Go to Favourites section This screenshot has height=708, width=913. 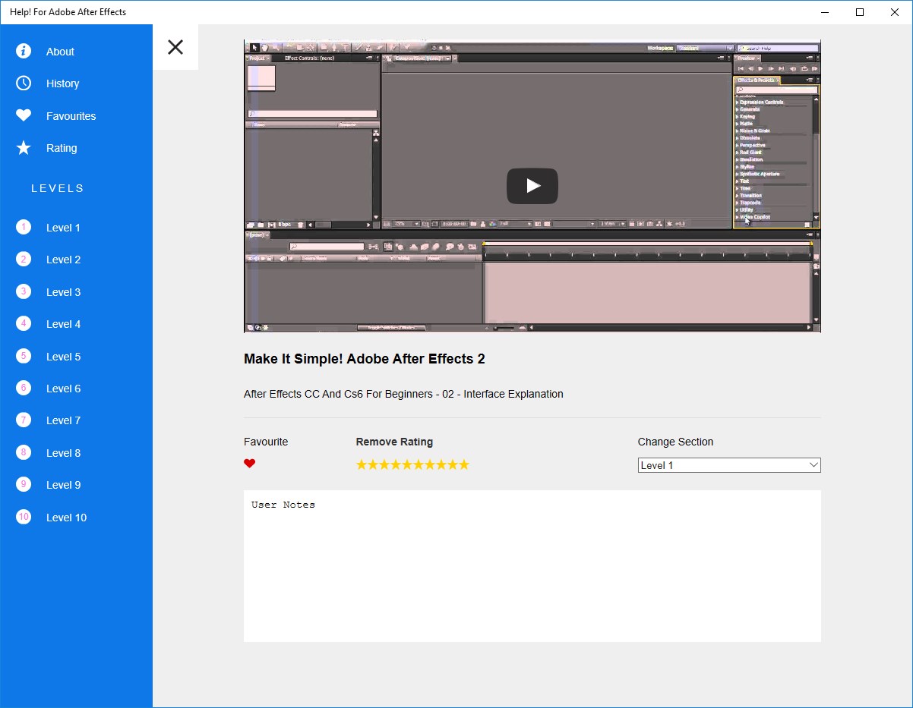(x=71, y=116)
